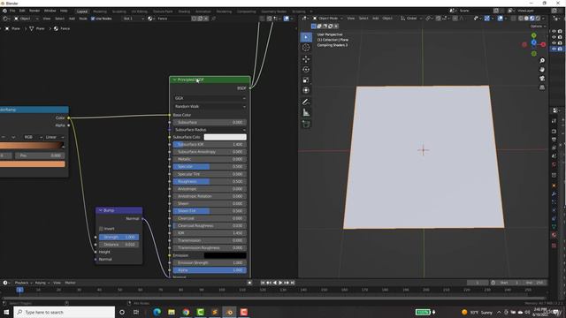Collapse the Bump node
The height and width of the screenshot is (318, 566).
pyautogui.click(x=101, y=210)
